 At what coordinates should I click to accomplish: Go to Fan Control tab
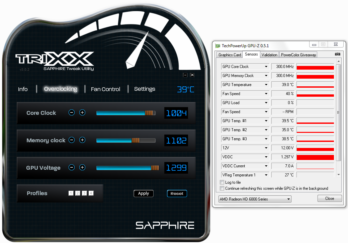(105, 89)
